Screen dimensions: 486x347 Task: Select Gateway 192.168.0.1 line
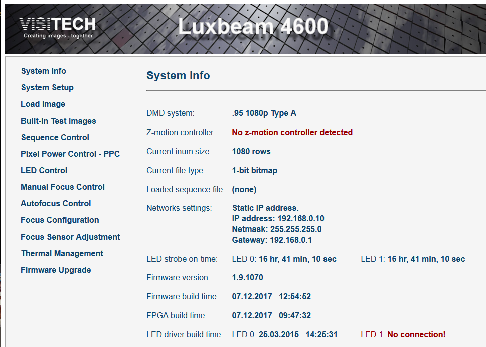[272, 240]
